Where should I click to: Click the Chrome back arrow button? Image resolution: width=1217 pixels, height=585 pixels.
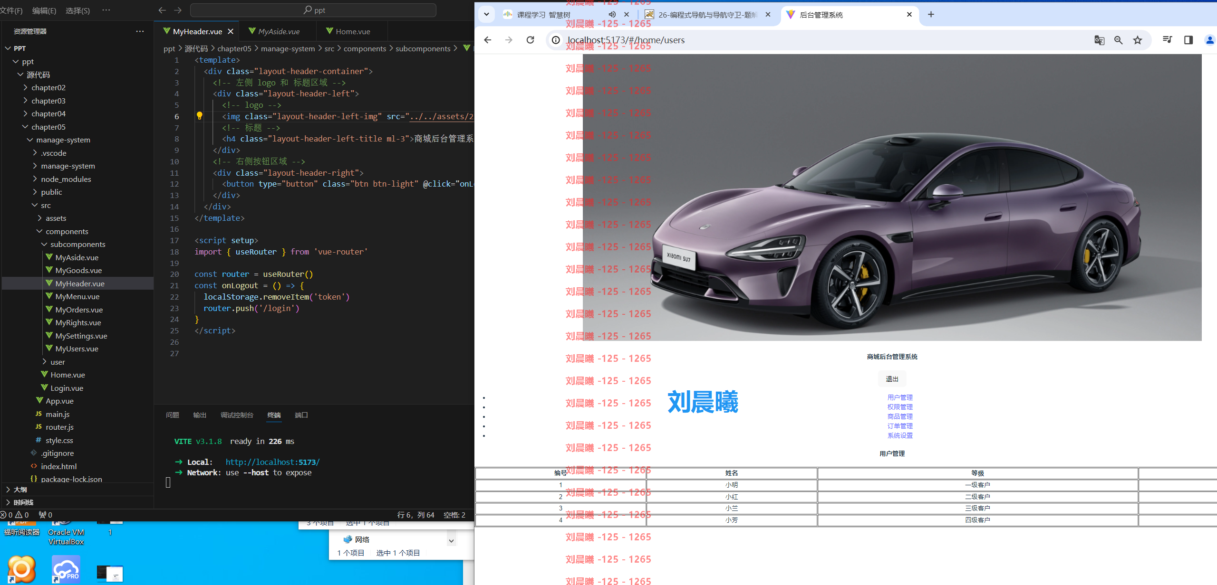[x=488, y=40]
